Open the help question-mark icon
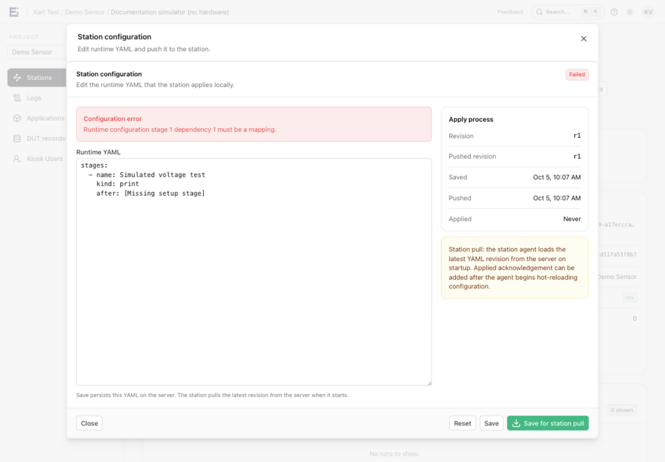 click(x=614, y=12)
